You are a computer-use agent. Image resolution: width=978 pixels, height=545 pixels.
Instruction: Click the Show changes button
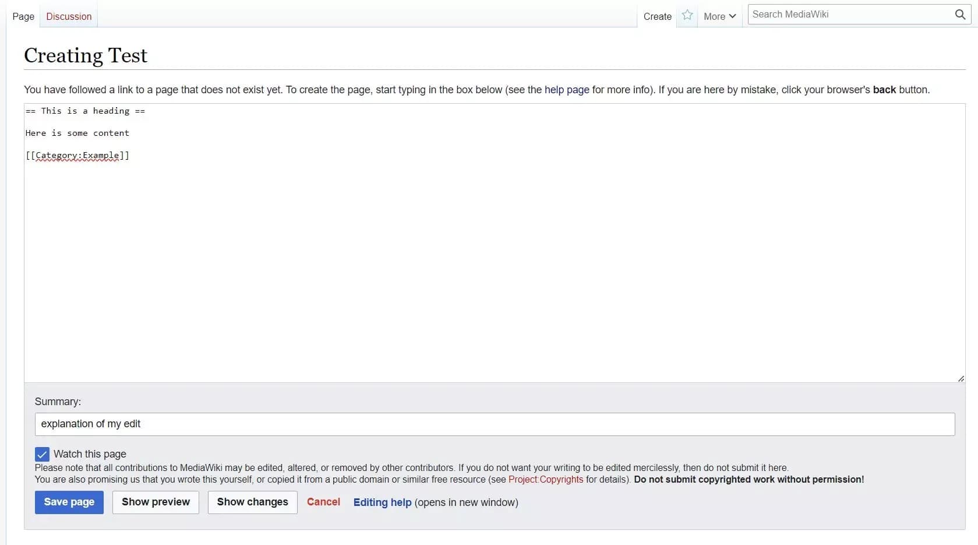[x=252, y=502]
